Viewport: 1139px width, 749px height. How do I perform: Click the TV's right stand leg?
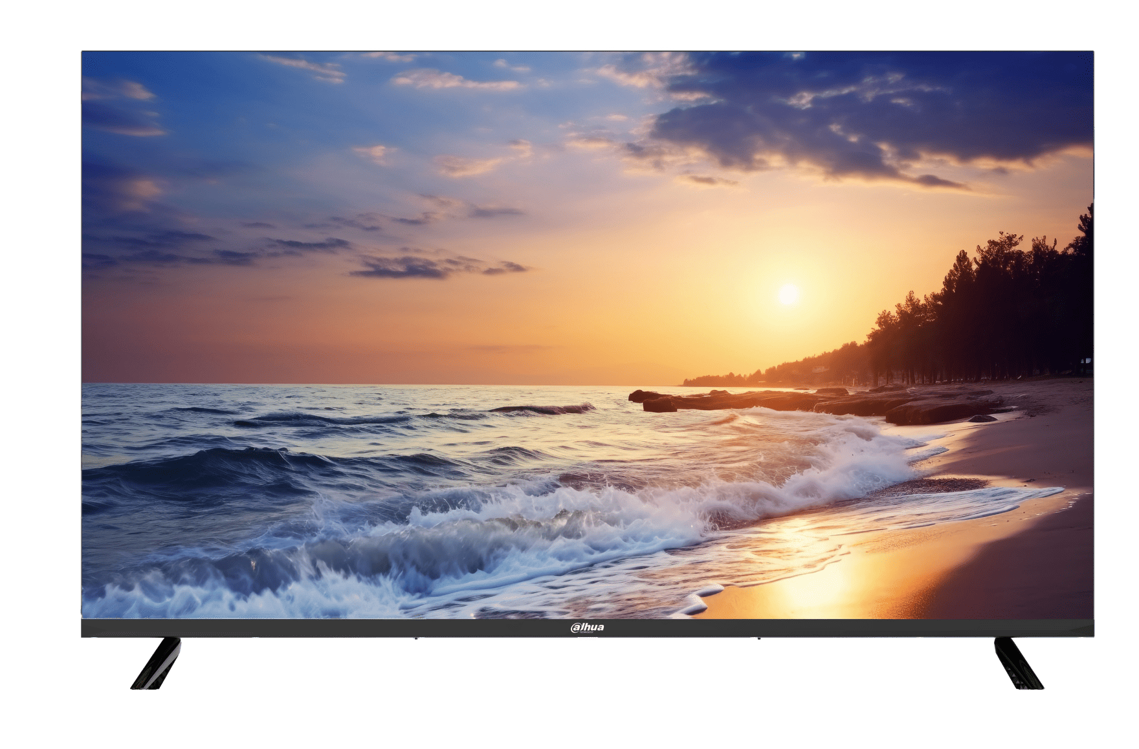tap(1018, 662)
